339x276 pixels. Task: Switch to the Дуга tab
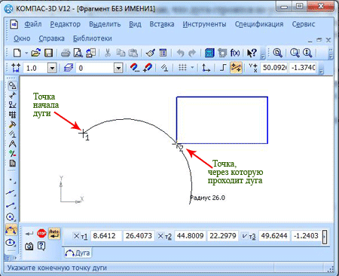78,253
